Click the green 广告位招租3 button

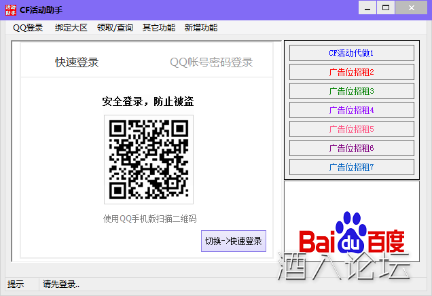click(351, 91)
